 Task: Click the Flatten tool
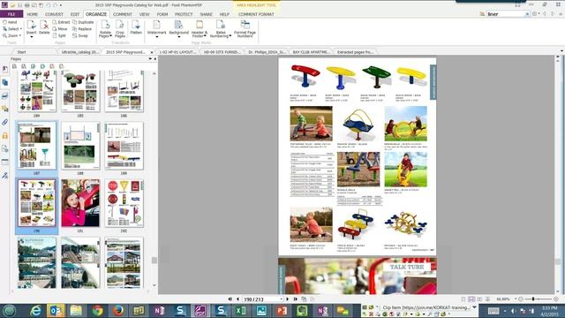coord(136,27)
